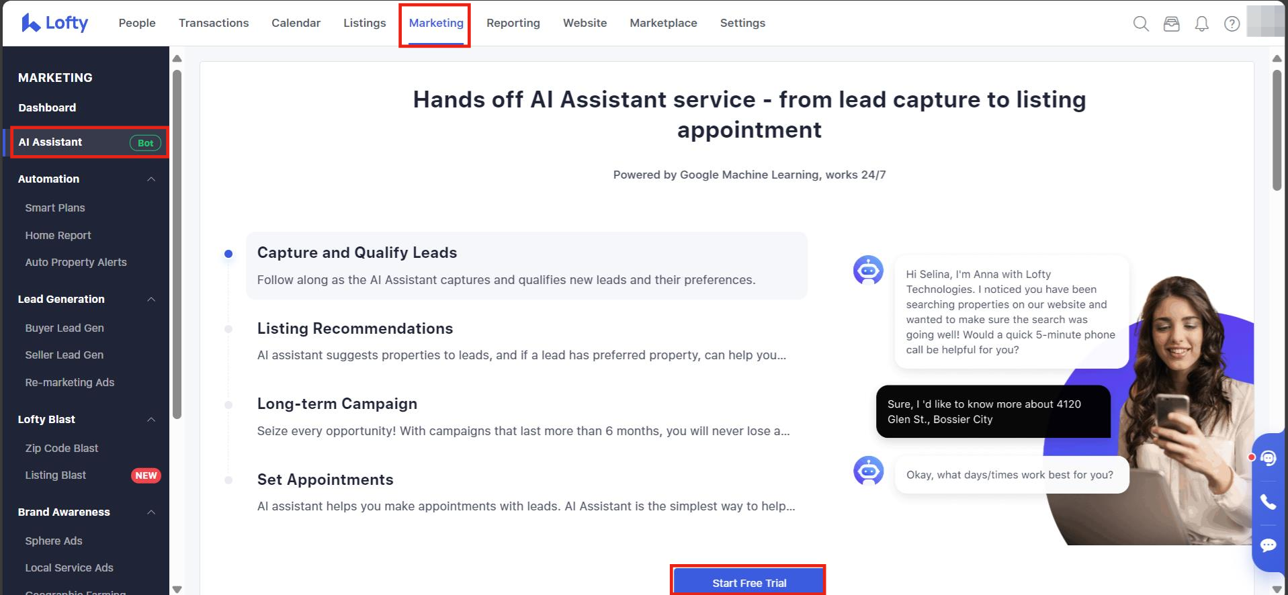Open the Reporting menu
Screen dimensions: 1288x595
click(x=513, y=23)
